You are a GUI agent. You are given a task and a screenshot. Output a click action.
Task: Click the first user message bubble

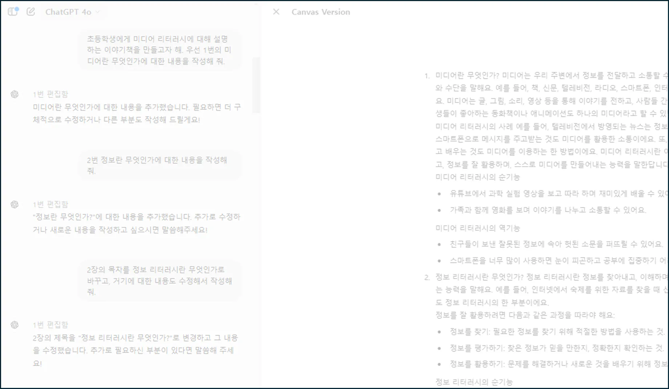(x=160, y=49)
